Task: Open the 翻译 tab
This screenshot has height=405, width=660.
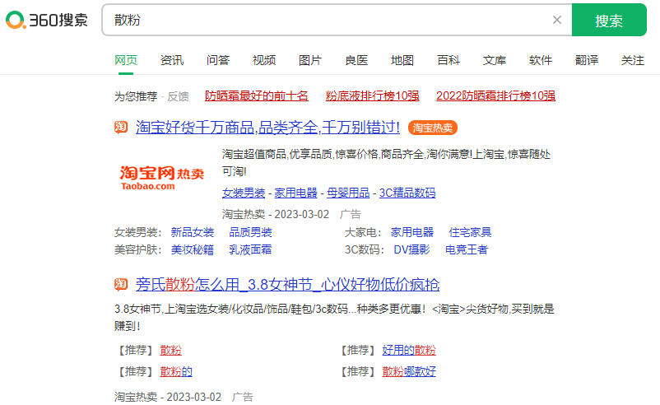Action: pos(587,60)
